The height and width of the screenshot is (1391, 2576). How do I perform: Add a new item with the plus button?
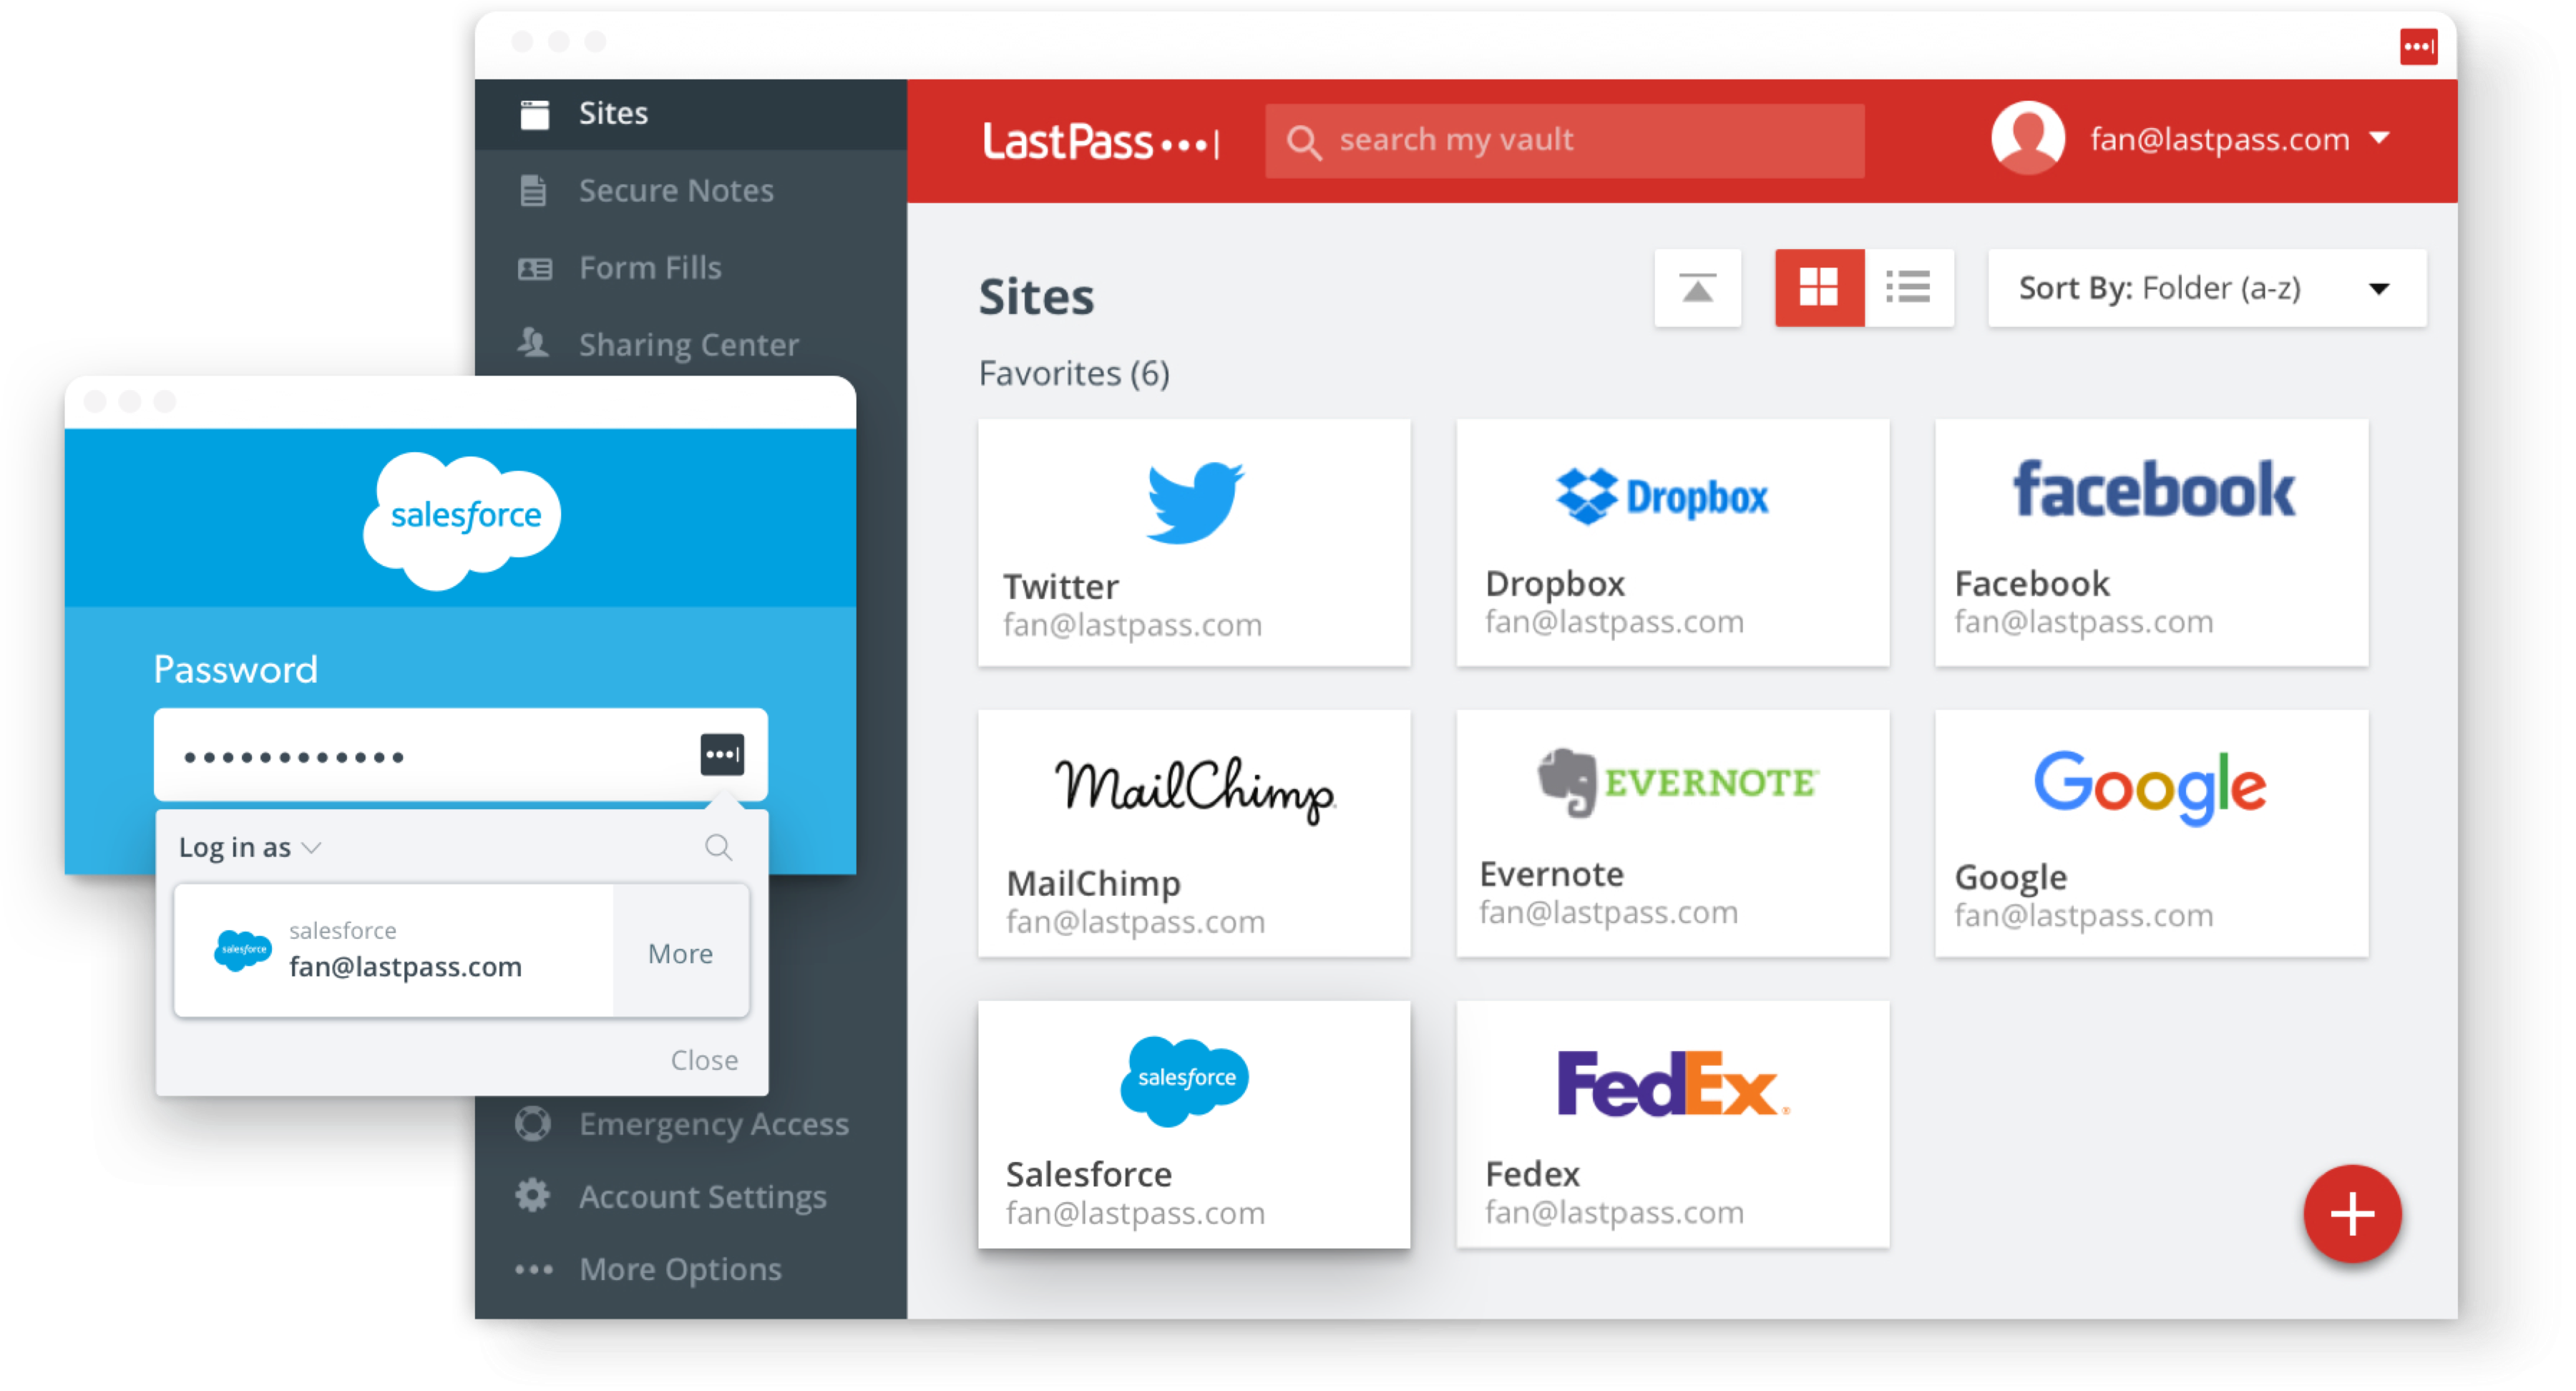pos(2352,1214)
